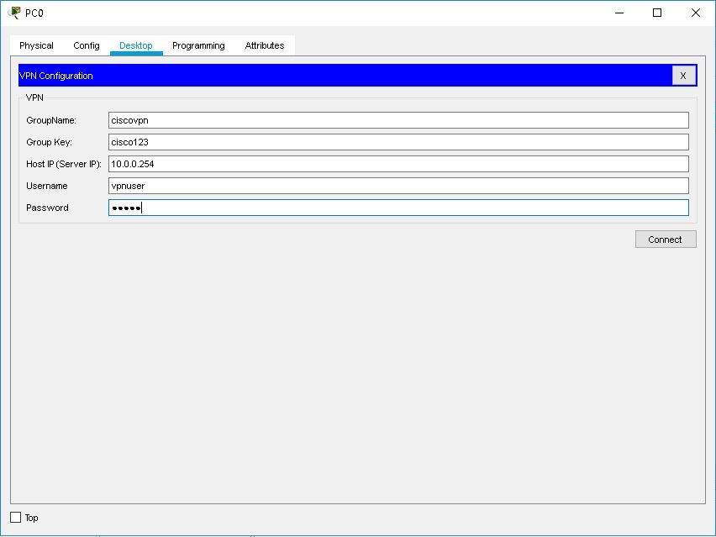Maximize the PC0 window
716x537 pixels.
coord(658,13)
